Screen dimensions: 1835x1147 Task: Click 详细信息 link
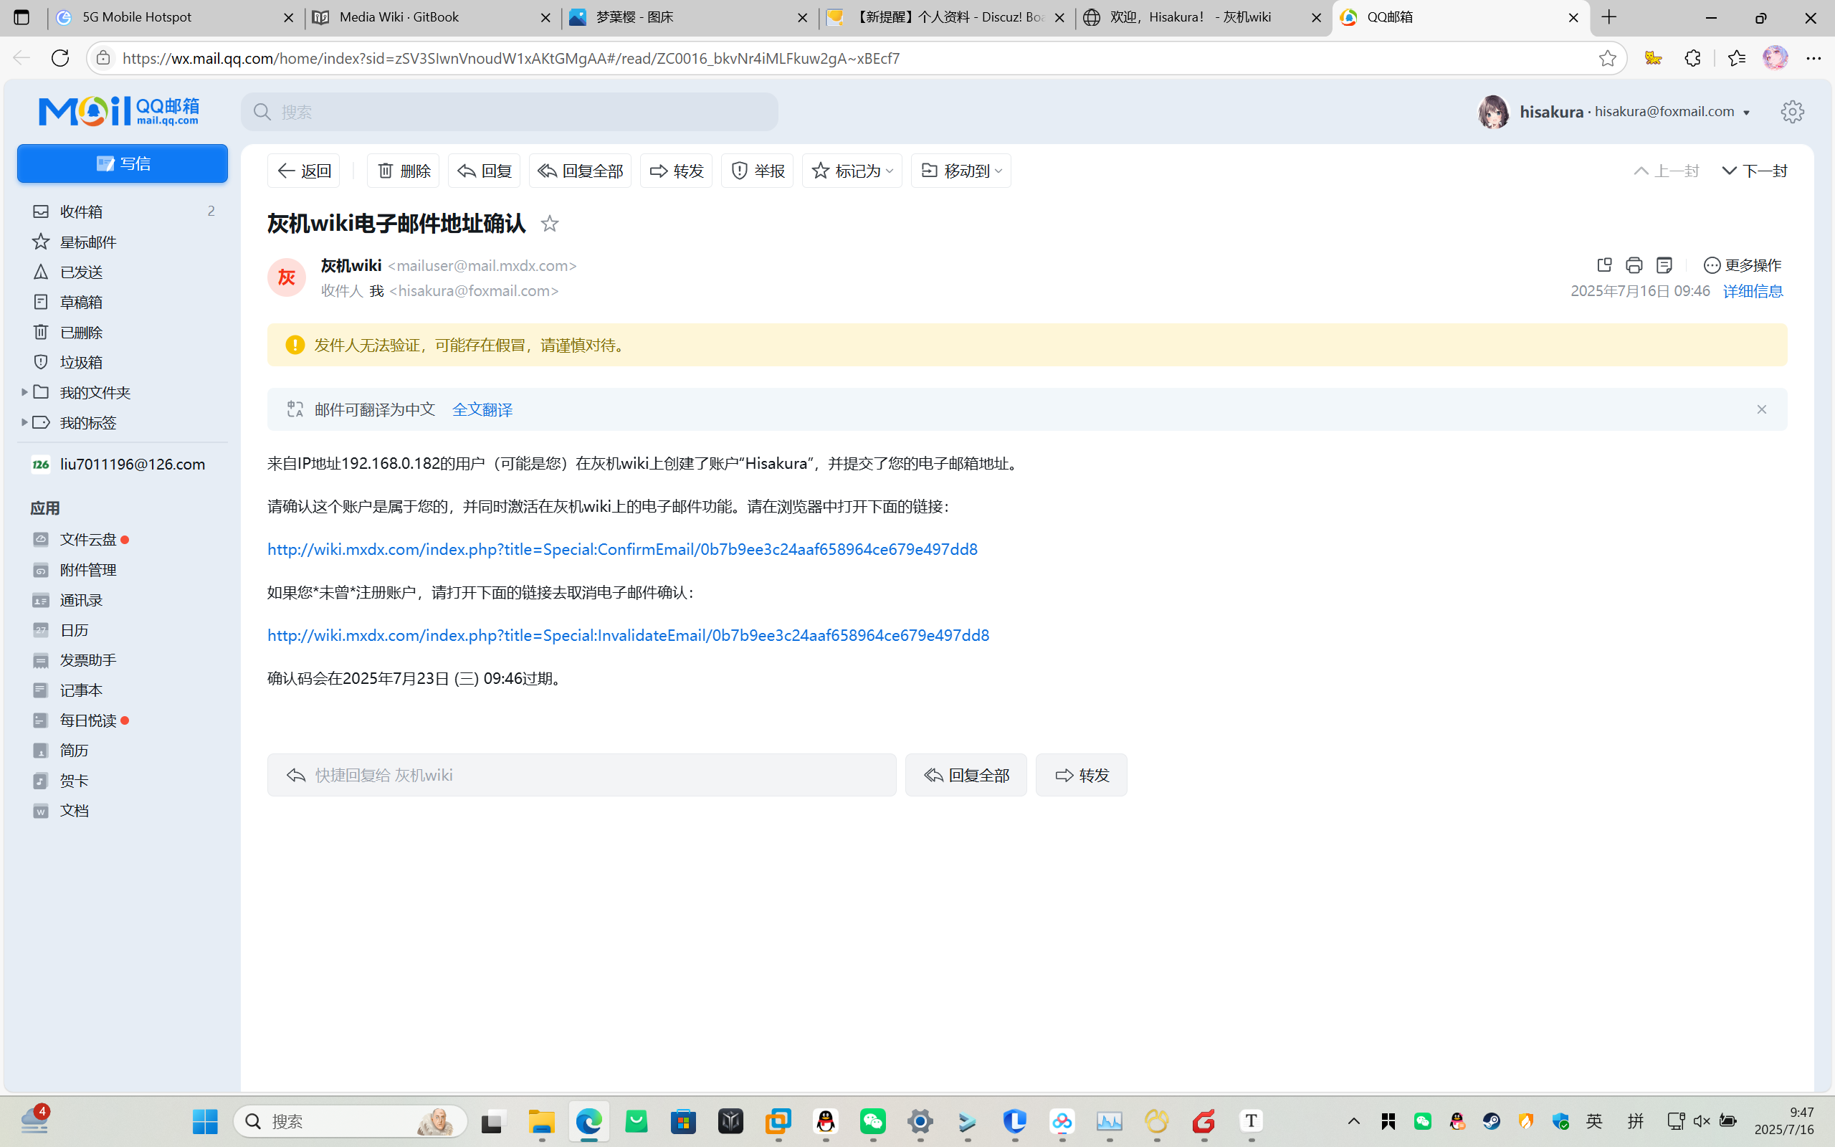1753,291
